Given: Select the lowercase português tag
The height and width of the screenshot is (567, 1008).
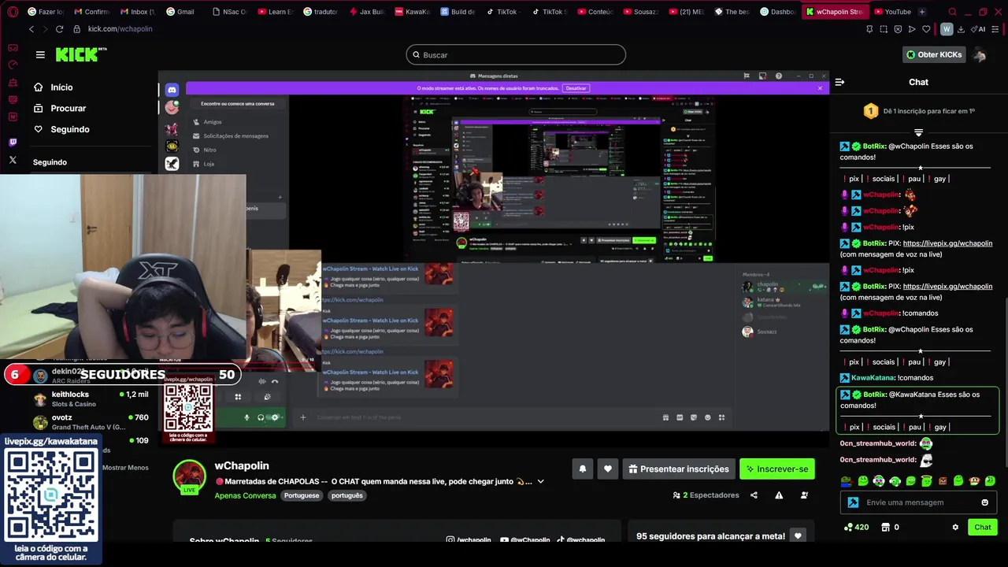Looking at the screenshot, I should coord(346,495).
